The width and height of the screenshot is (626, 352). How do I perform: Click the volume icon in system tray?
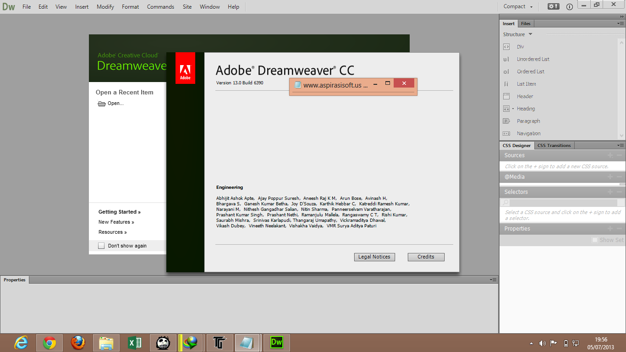pyautogui.click(x=542, y=343)
